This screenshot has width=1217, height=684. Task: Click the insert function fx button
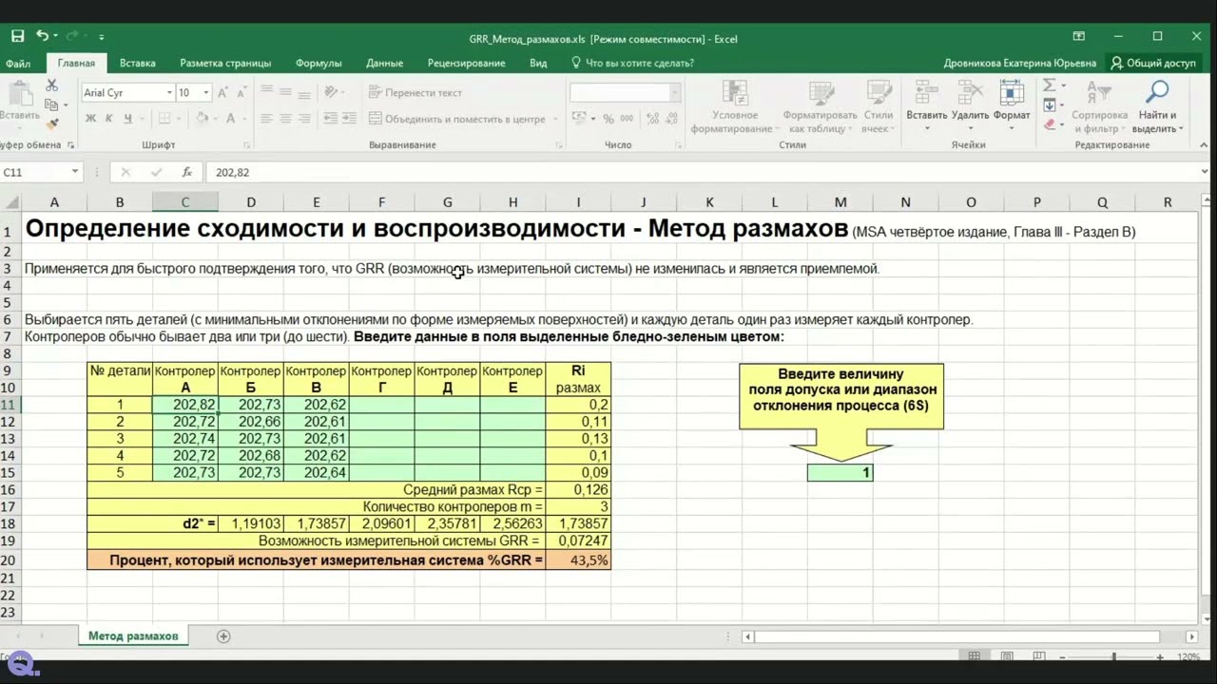187,172
